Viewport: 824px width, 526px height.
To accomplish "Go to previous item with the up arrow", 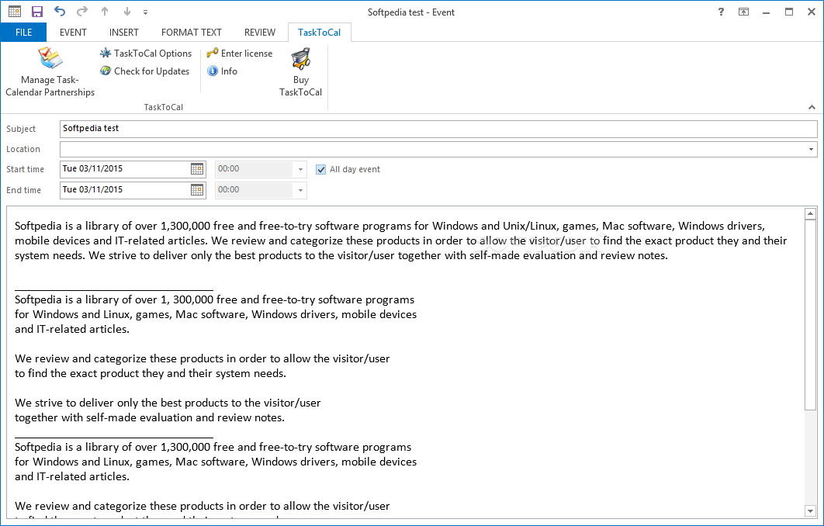I will [105, 12].
